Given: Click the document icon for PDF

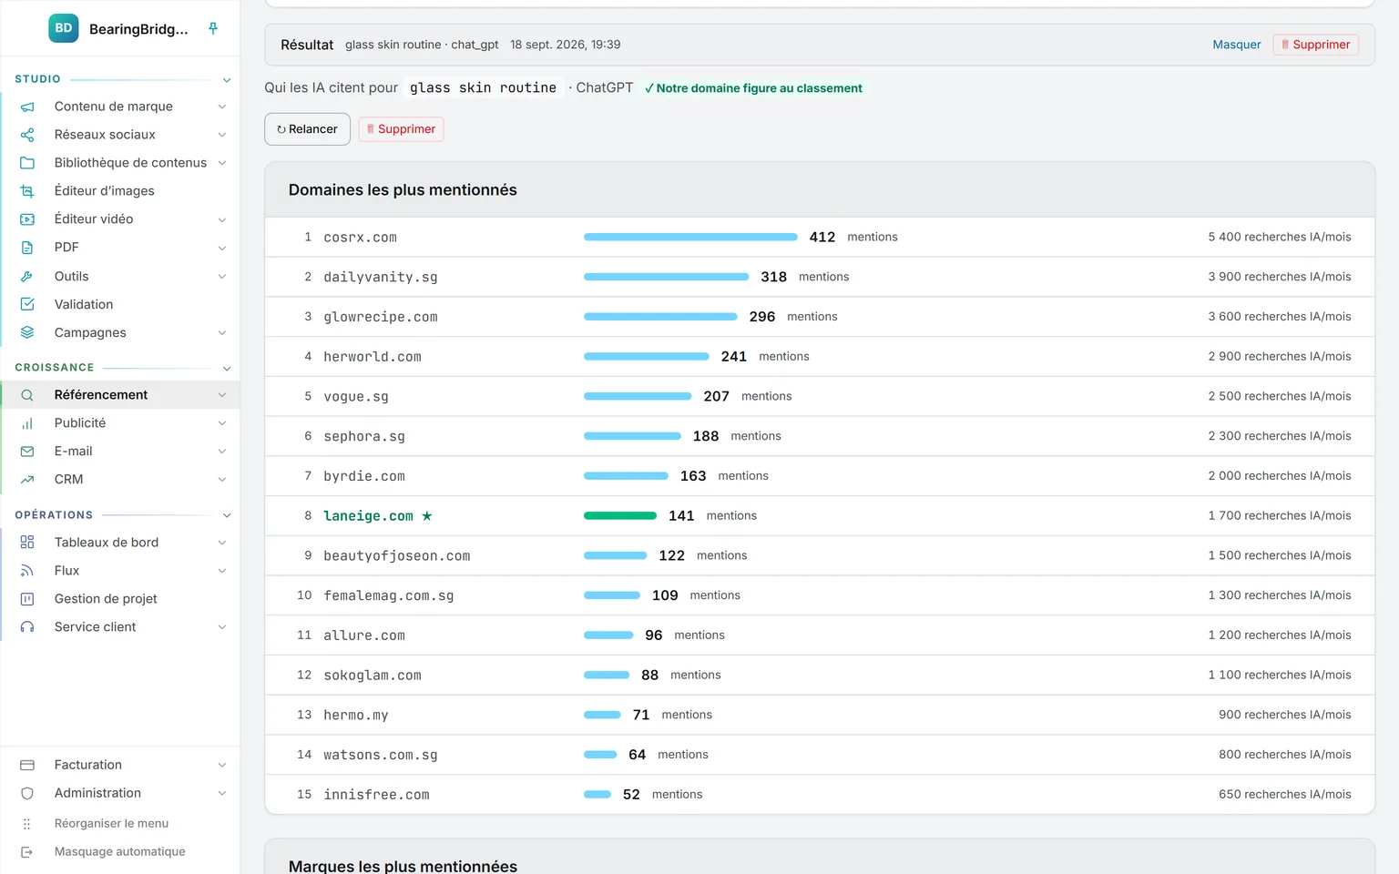Looking at the screenshot, I should [27, 248].
